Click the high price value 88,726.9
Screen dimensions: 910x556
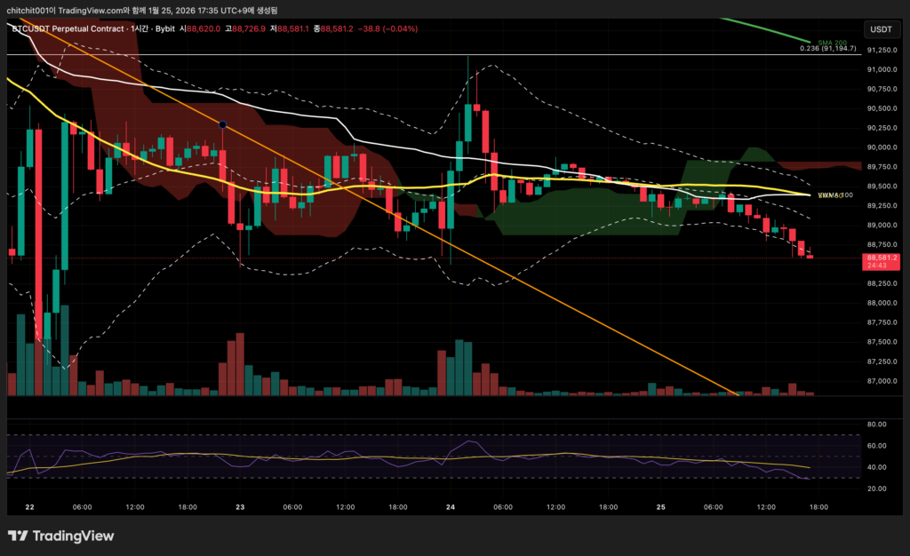click(x=251, y=28)
